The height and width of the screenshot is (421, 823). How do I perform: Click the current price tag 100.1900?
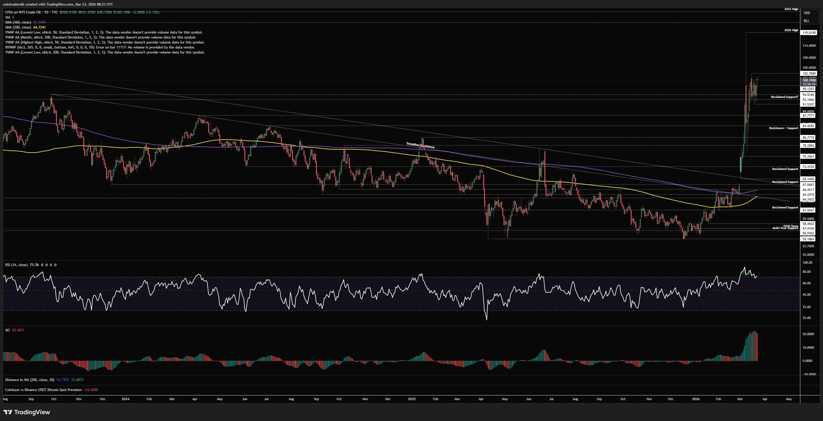[x=809, y=80]
